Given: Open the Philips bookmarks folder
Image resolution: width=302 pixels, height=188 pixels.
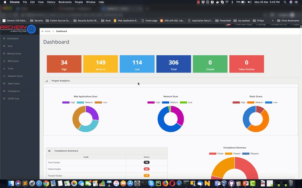Looking at the screenshot, I should [258, 21].
